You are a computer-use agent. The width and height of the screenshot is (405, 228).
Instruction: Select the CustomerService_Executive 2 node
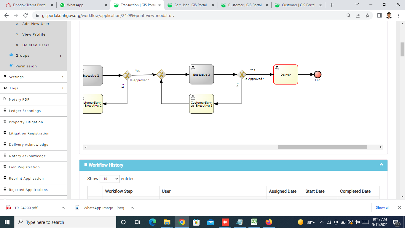93,104
